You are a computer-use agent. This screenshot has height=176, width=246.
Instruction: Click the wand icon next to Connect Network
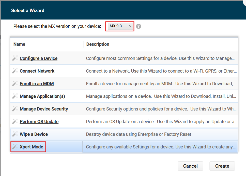point(15,71)
